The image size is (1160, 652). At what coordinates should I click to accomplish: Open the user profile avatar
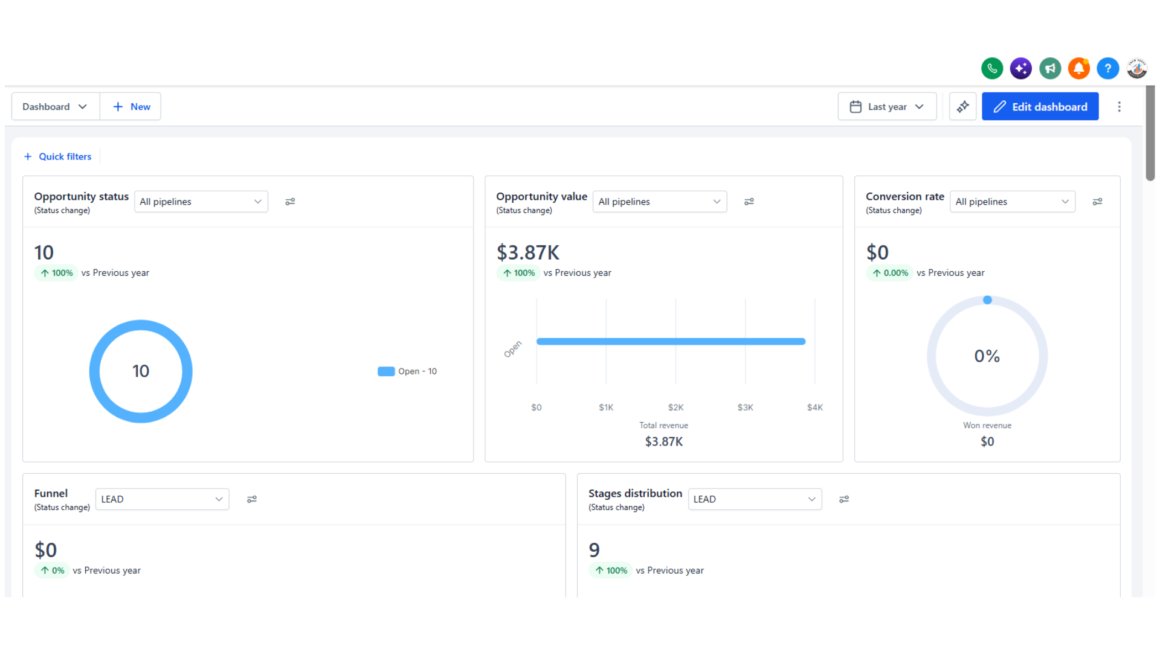pyautogui.click(x=1137, y=69)
